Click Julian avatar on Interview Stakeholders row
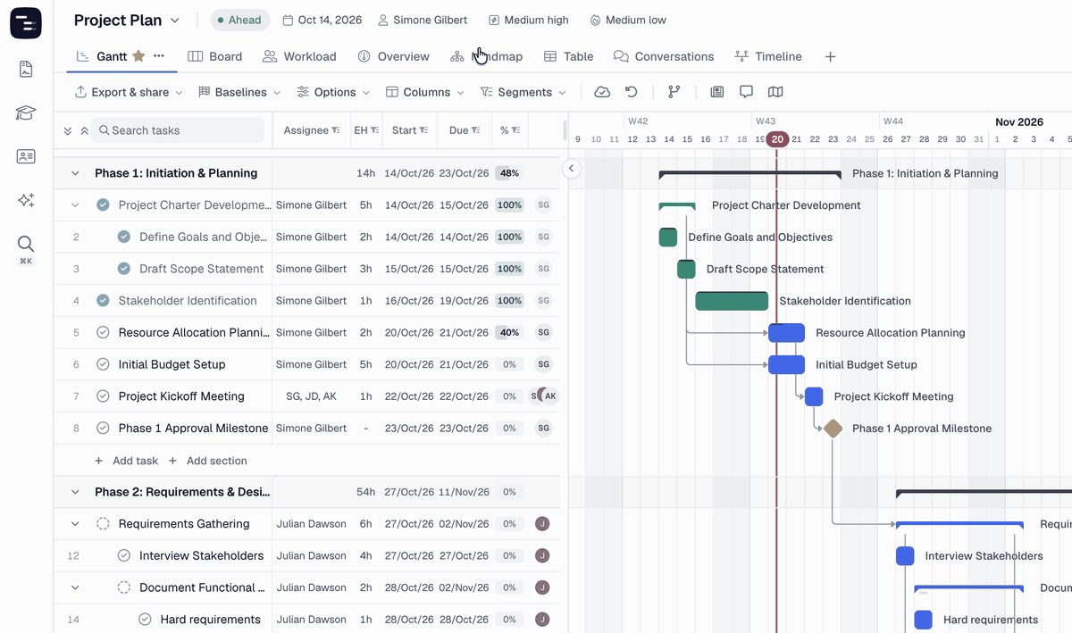Viewport: 1072px width, 633px height. pos(541,555)
